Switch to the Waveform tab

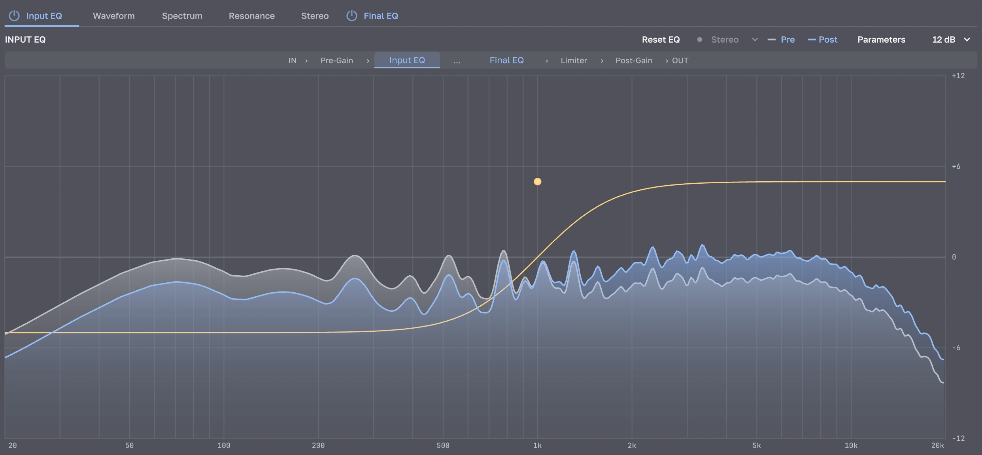coord(114,16)
